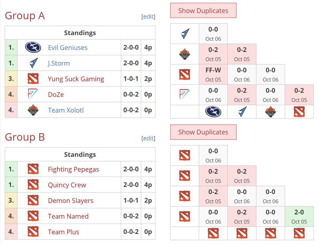Open the J.Storm team link
The image size is (319, 244).
(59, 63)
